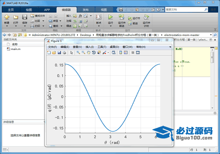Screen dimensions: 220x154
Task: Click the 搜索文档 search input field
Action: coord(185,10)
